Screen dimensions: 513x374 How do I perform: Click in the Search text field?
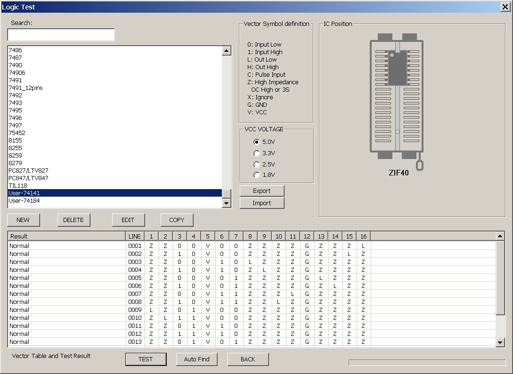pyautogui.click(x=61, y=35)
